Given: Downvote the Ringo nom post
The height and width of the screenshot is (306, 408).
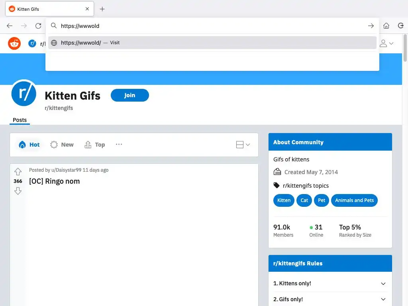Looking at the screenshot, I should 18,191.
